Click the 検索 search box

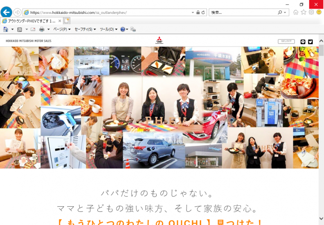[x=243, y=13]
